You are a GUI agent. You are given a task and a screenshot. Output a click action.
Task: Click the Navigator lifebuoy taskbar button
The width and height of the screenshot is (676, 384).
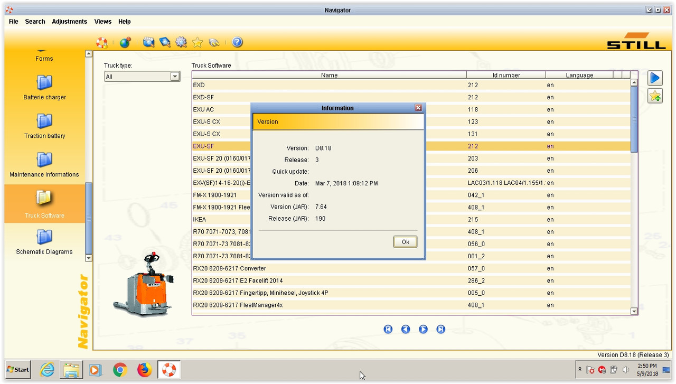click(168, 370)
